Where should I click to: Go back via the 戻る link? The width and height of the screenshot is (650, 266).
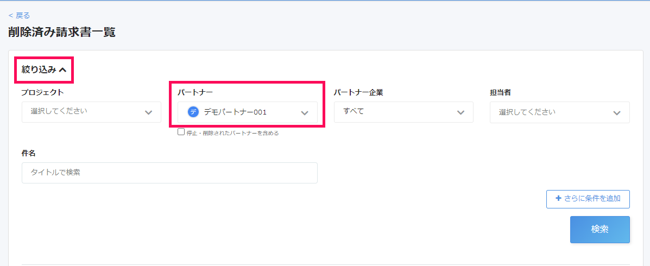19,16
